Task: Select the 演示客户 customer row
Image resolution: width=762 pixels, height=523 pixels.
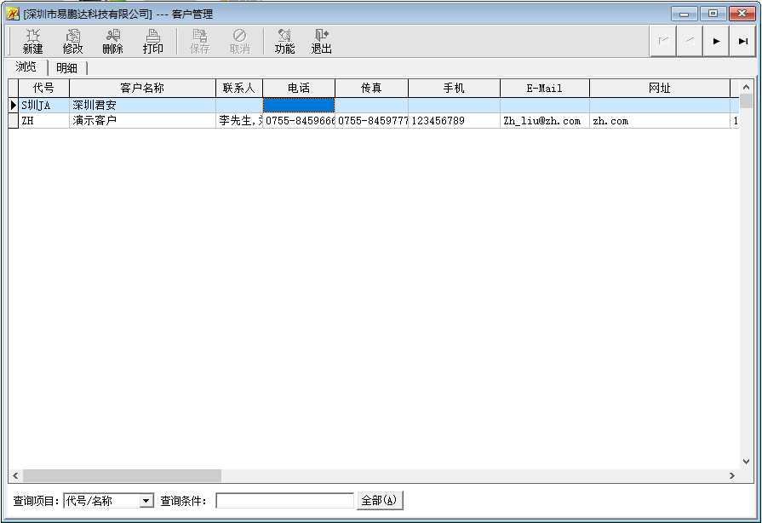Action: tap(141, 121)
